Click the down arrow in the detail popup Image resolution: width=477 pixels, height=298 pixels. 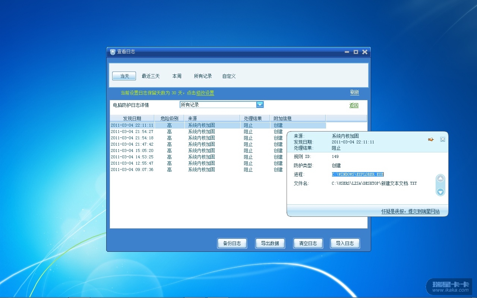(440, 192)
